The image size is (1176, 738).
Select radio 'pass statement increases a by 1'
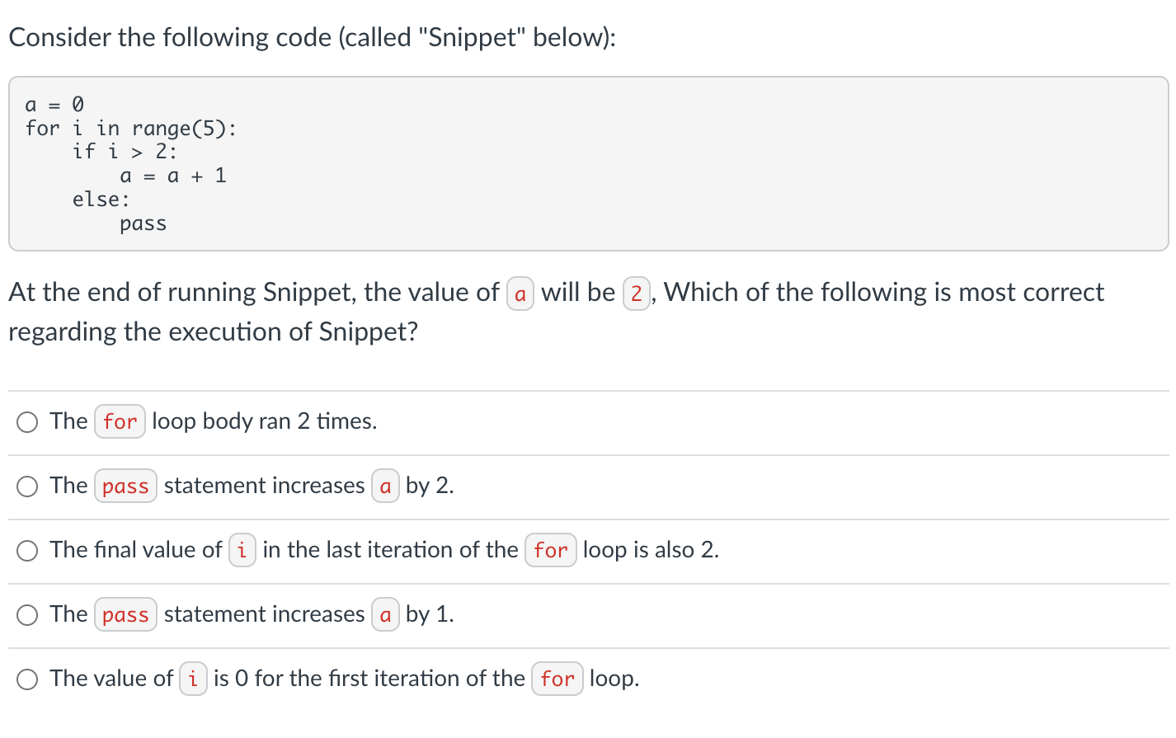tap(27, 615)
